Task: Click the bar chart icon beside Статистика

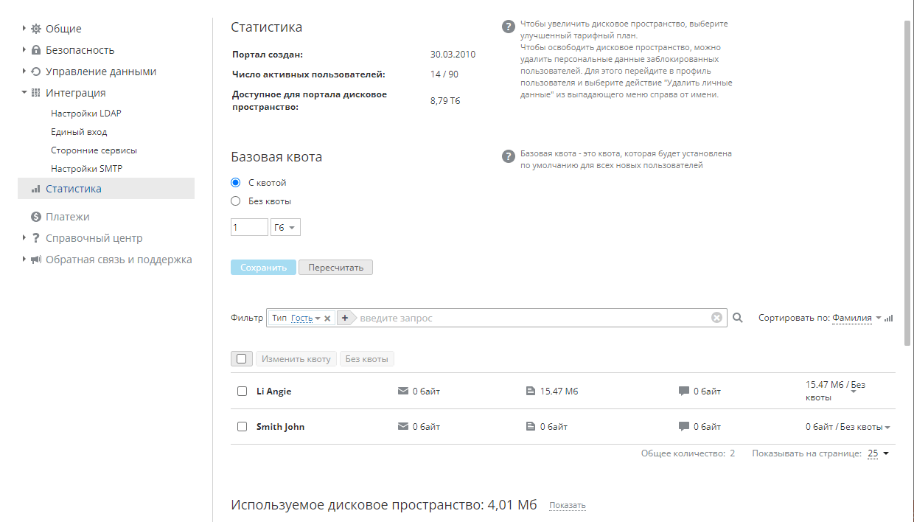Action: [35, 189]
